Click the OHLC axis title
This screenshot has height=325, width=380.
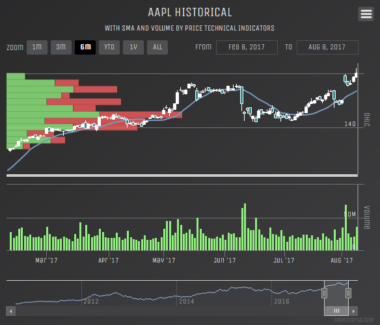367,120
